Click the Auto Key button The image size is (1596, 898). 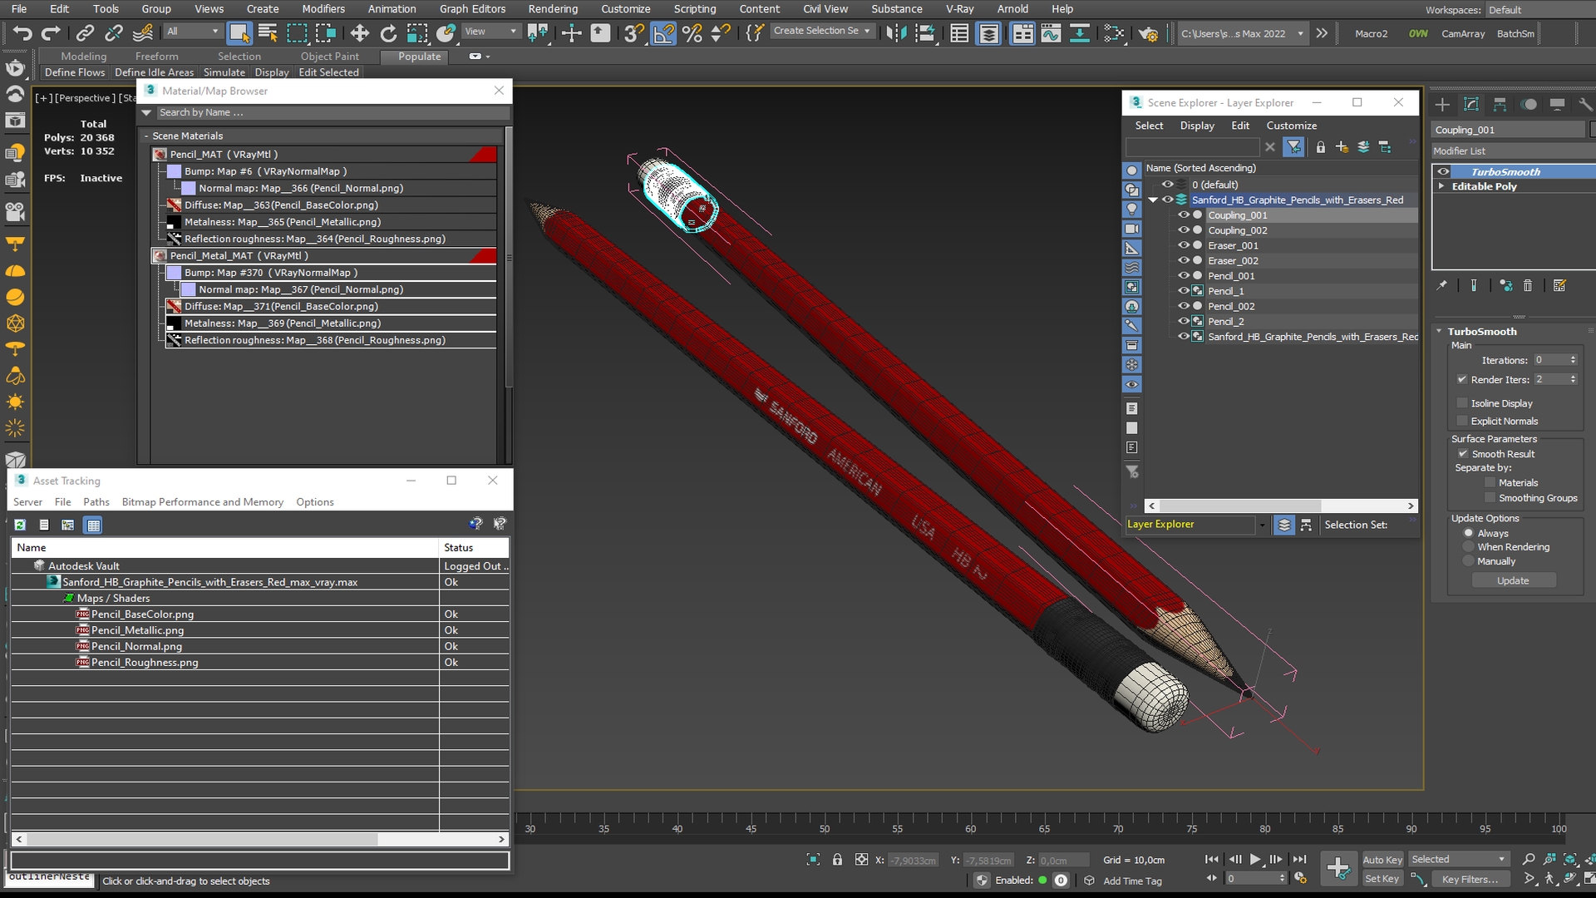point(1382,860)
